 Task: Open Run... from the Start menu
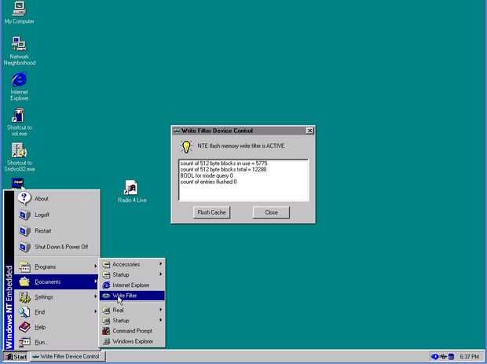click(x=57, y=342)
